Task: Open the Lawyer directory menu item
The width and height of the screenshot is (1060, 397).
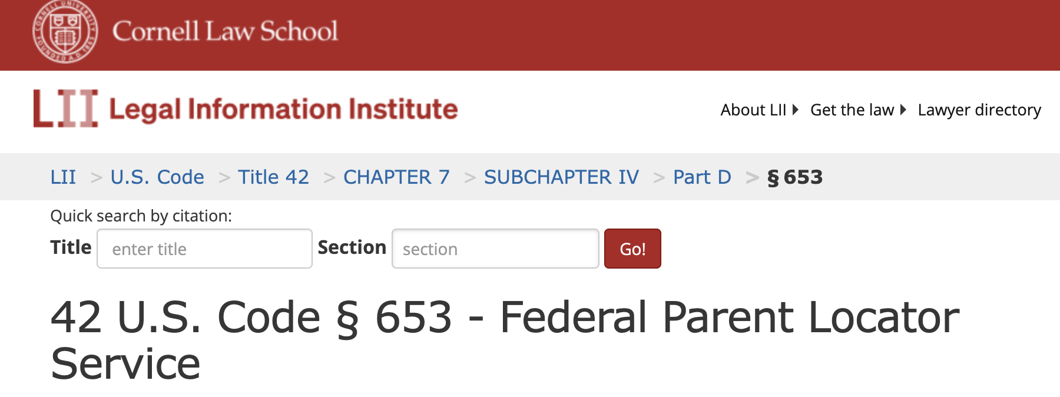Action: 979,110
